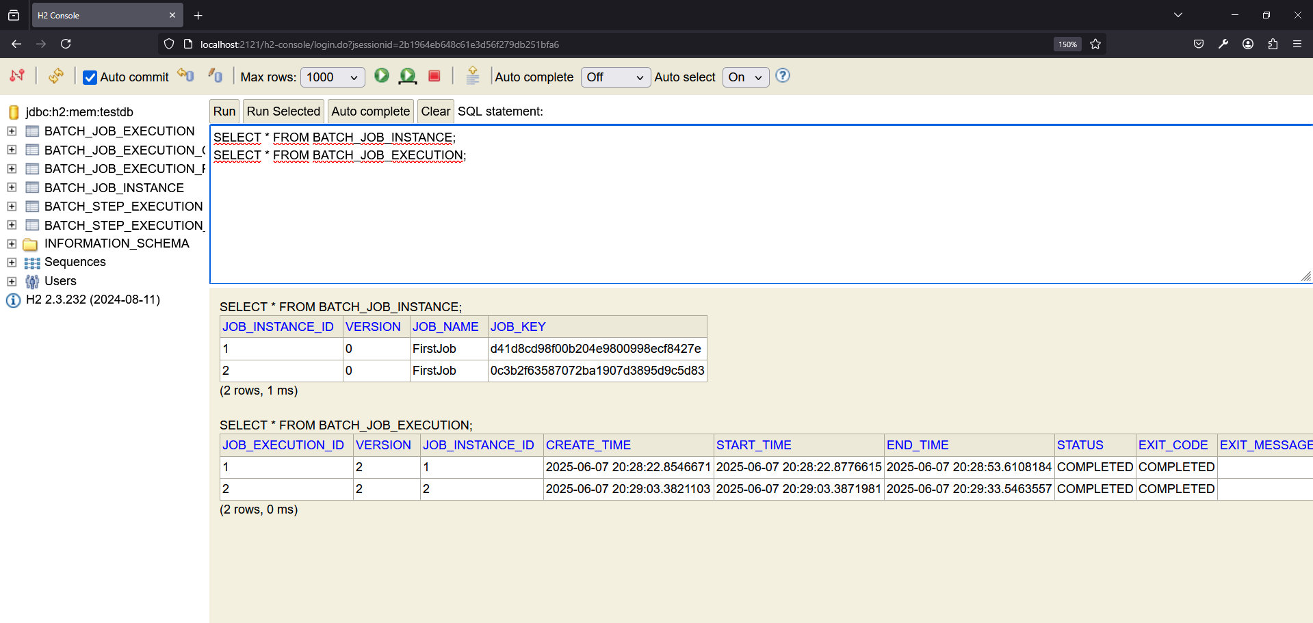Click the BATCH_JOB_INSTANCE table icon
The height and width of the screenshot is (623, 1313).
pyautogui.click(x=32, y=187)
